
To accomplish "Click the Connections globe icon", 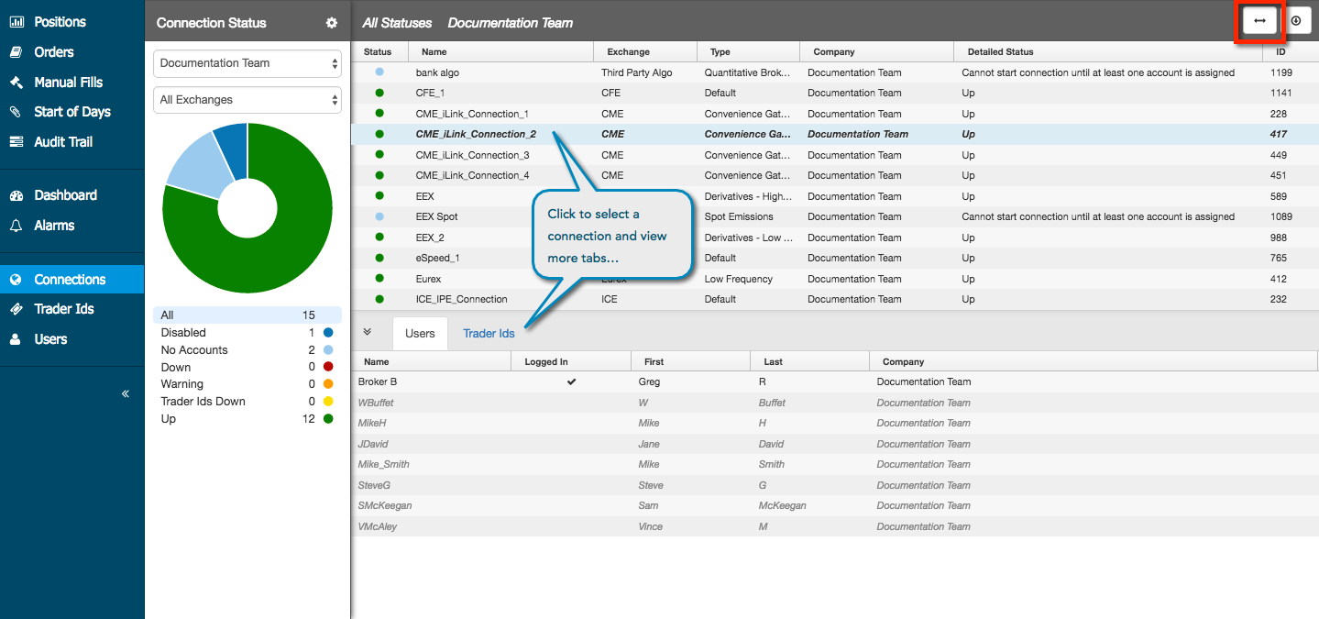I will click(x=16, y=280).
